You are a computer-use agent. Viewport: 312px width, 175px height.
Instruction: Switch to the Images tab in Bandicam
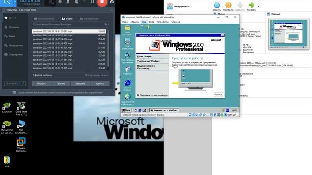click(89, 19)
